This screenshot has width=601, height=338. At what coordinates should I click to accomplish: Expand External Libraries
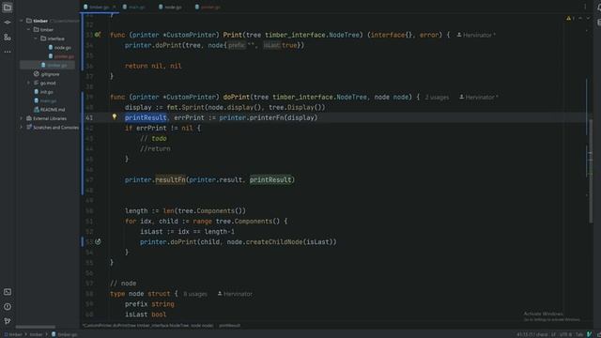[22, 118]
